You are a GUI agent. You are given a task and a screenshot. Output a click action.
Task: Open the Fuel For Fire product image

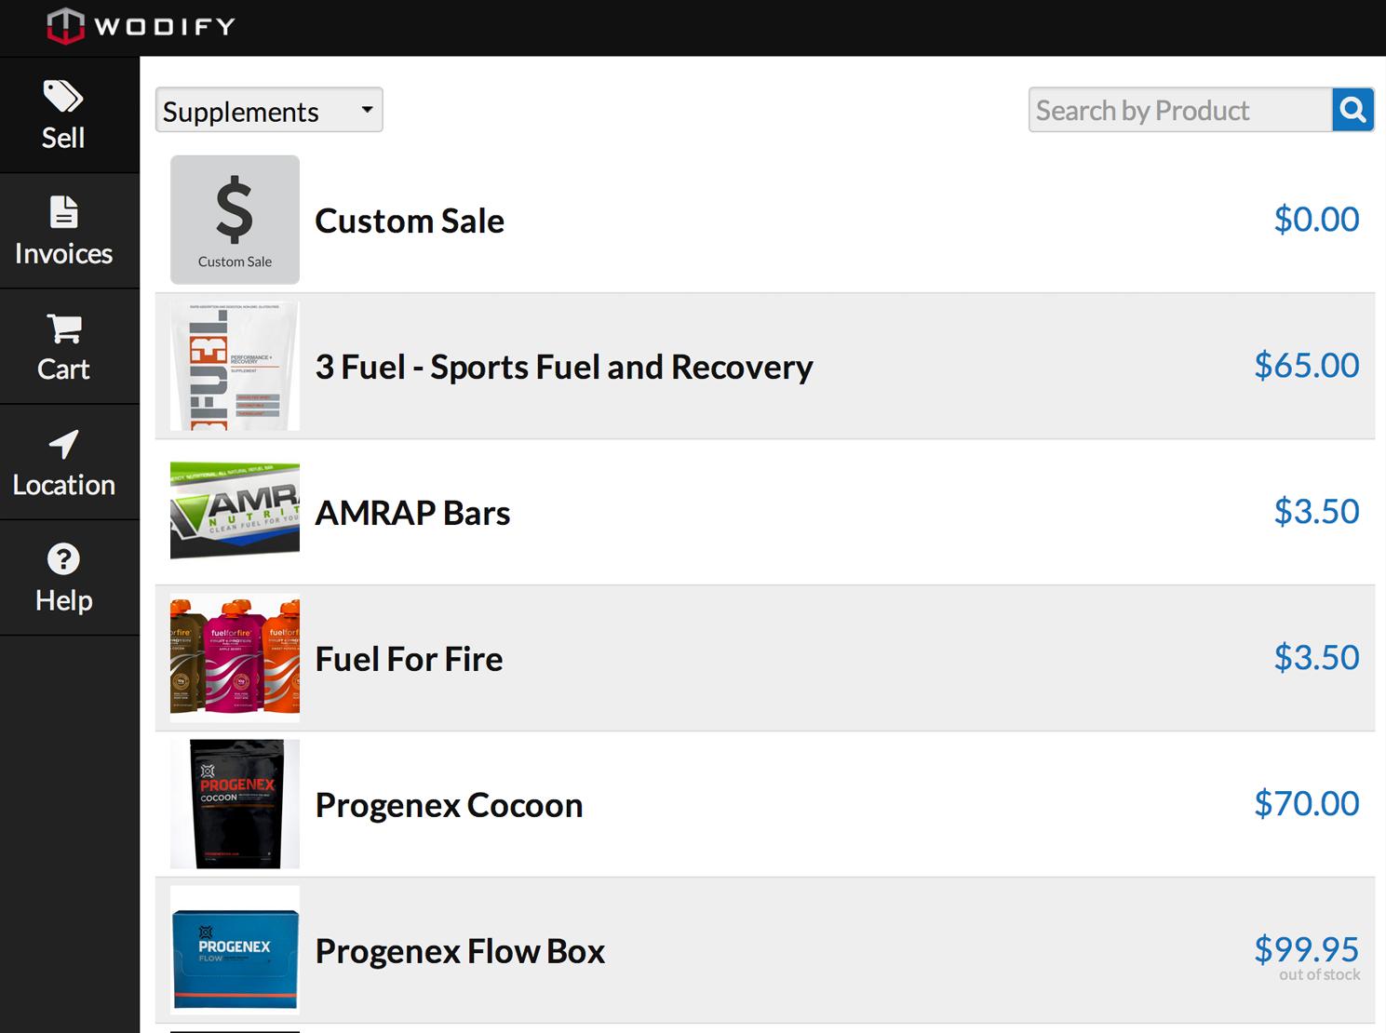point(235,658)
